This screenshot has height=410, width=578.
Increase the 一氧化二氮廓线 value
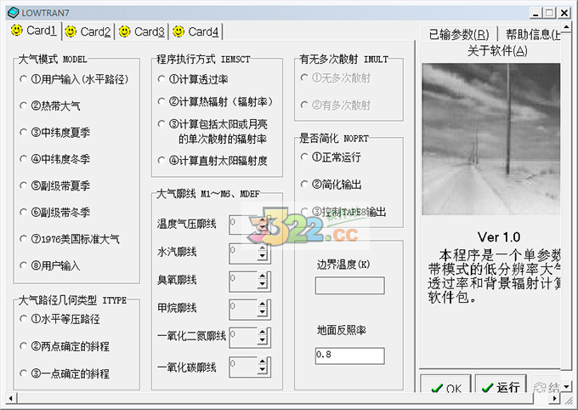point(262,332)
